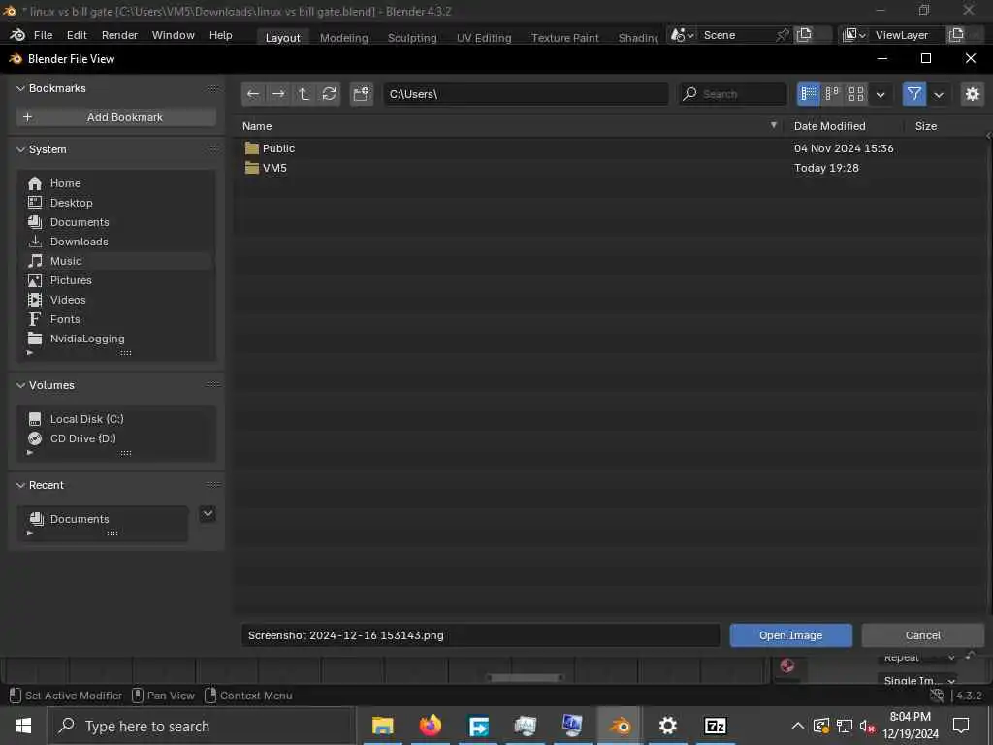993x745 pixels.
Task: Switch to Texture Paint workspace tab
Action: pos(565,38)
